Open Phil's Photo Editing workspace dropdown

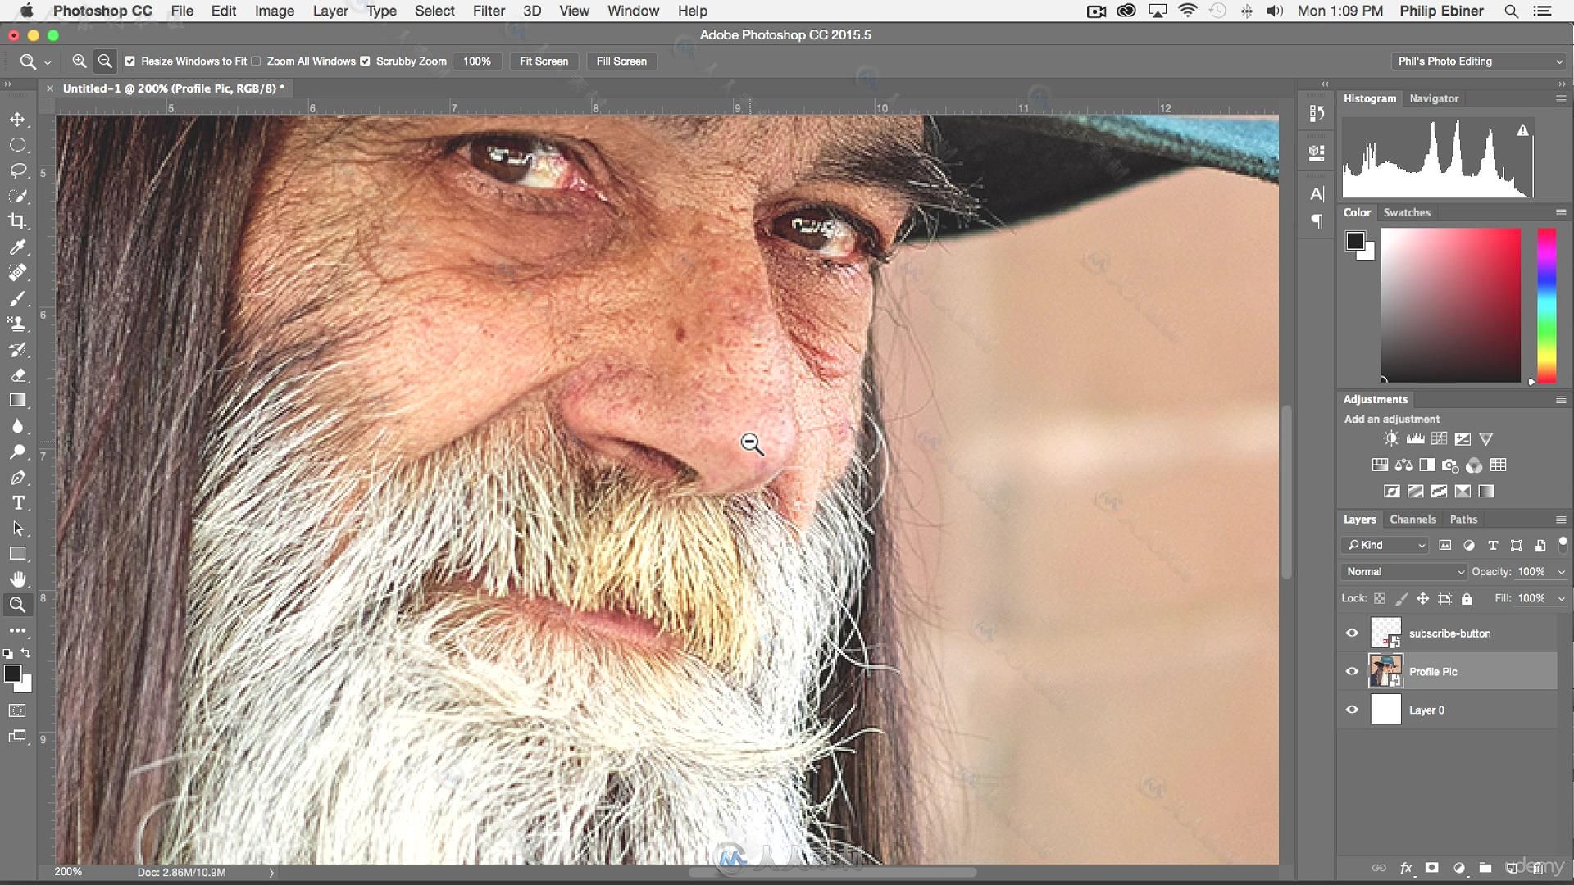[1479, 61]
